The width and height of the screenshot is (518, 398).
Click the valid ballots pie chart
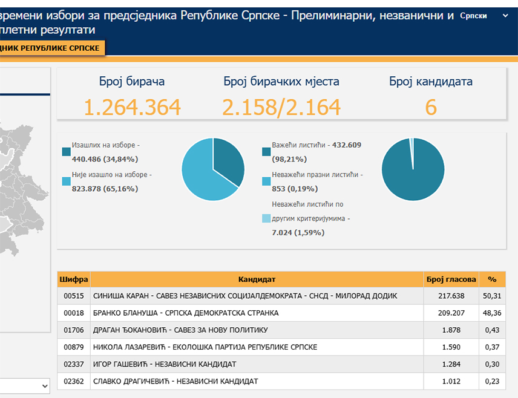point(411,169)
